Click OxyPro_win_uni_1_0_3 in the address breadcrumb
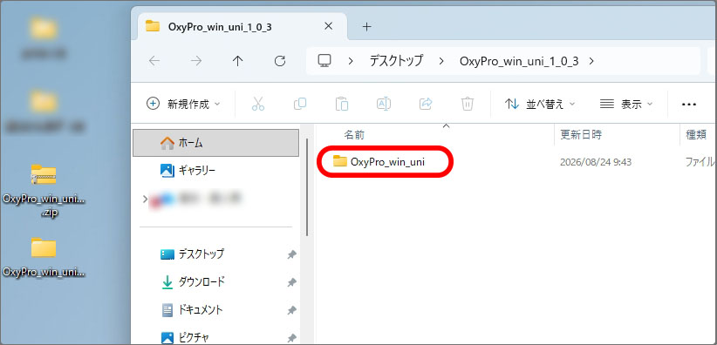The width and height of the screenshot is (717, 345). tap(519, 61)
